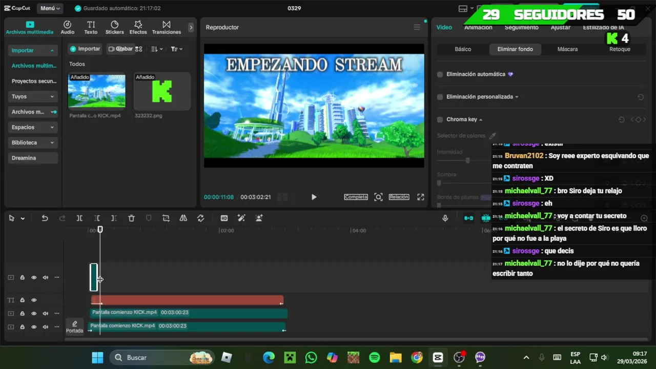
Task: Click the player scan-frame zoom icon
Action: tap(378, 197)
